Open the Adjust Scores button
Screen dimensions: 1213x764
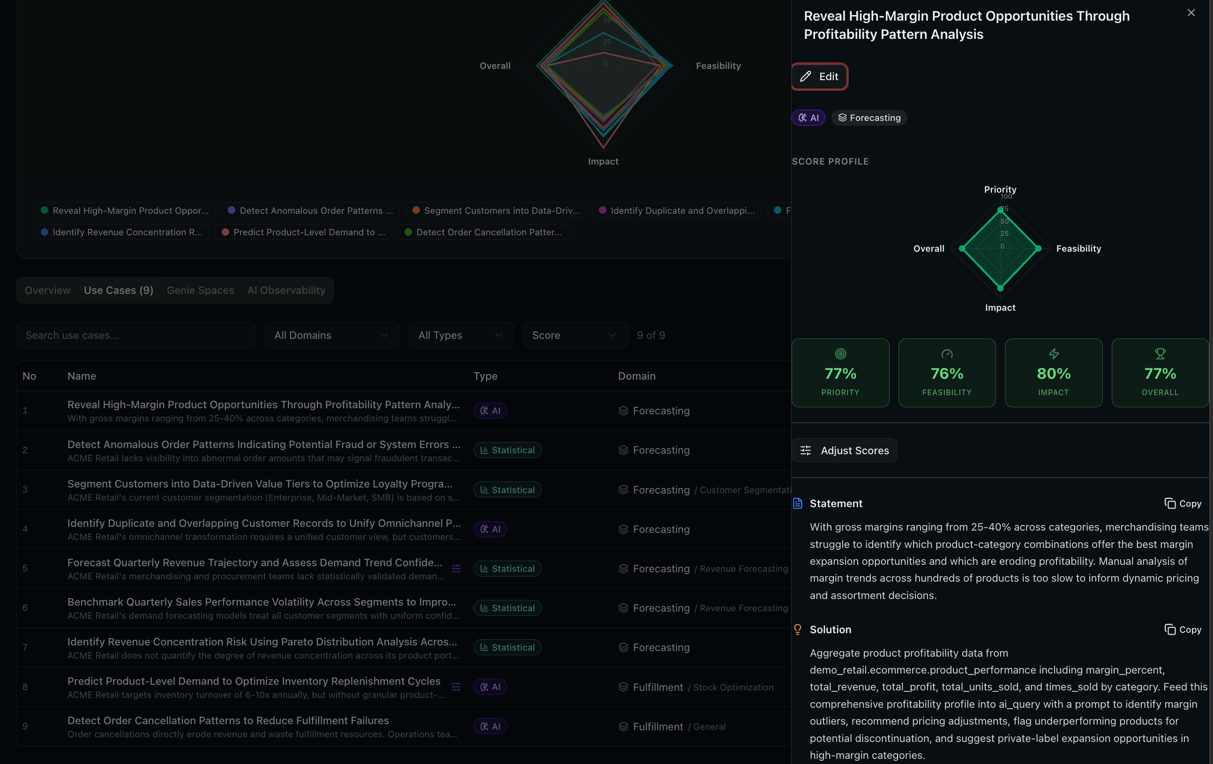[844, 451]
